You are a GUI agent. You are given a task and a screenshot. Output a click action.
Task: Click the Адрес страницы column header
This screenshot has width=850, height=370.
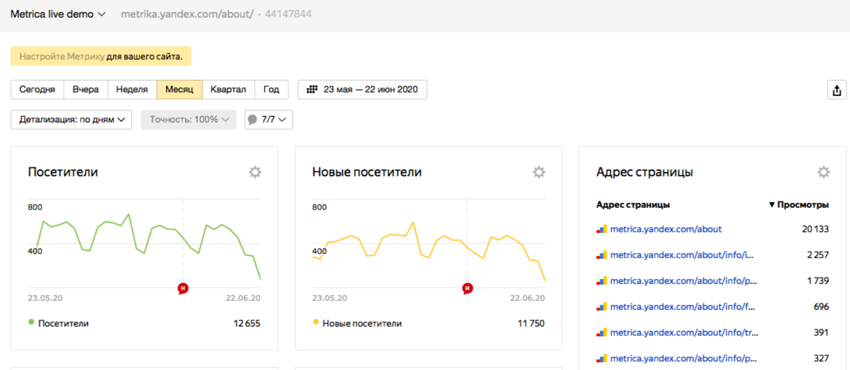(633, 205)
